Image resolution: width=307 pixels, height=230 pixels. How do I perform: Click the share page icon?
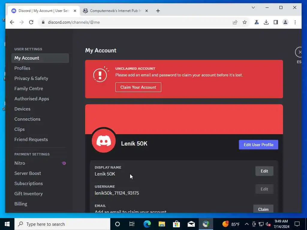pos(235,22)
